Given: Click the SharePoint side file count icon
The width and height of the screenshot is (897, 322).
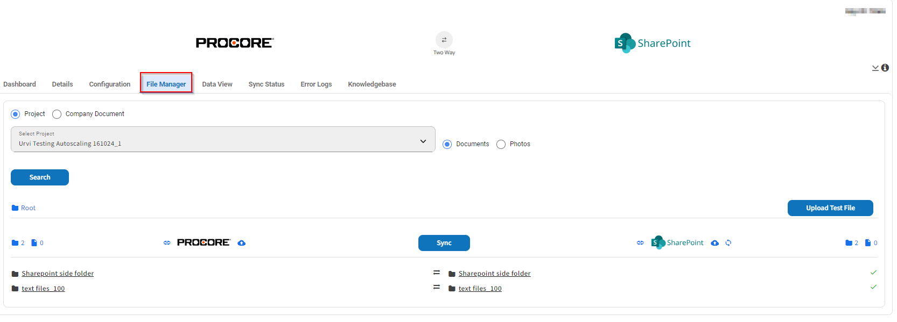Looking at the screenshot, I should tap(868, 243).
